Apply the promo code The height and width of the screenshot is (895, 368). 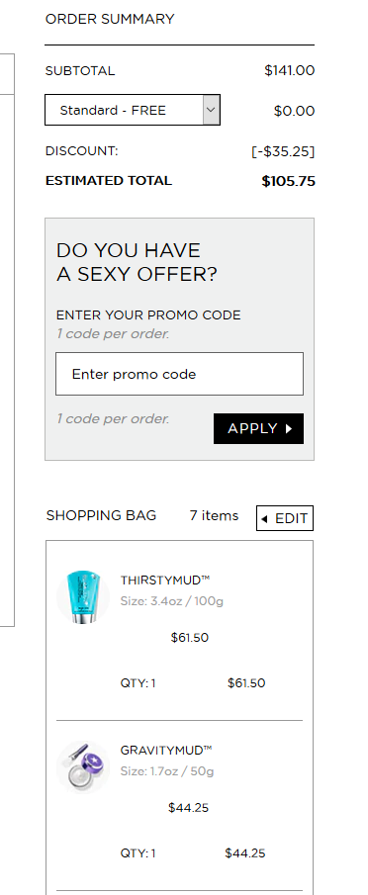(x=258, y=428)
